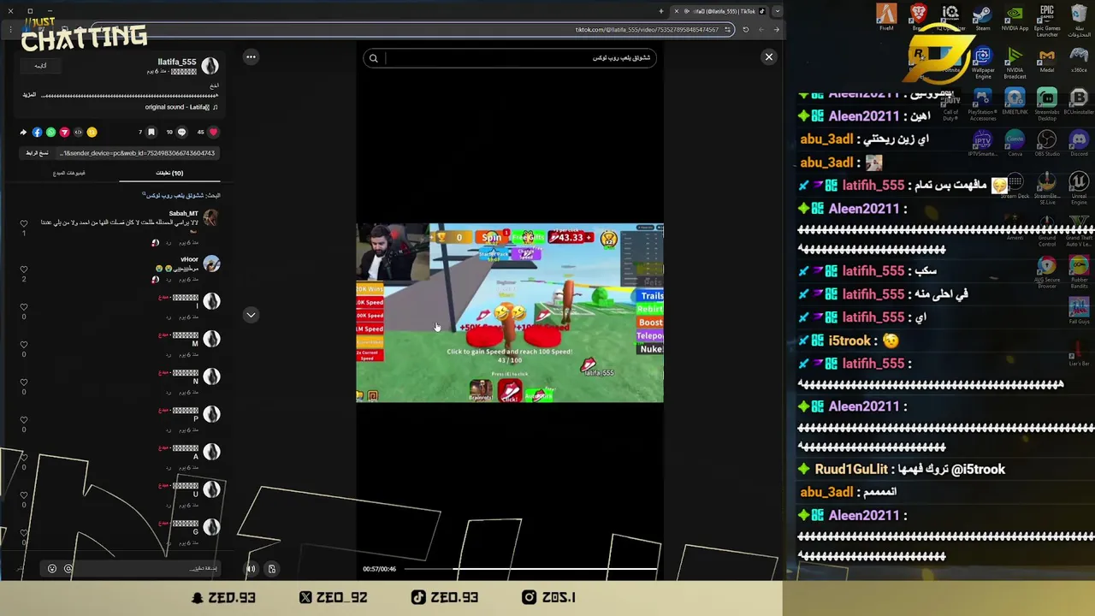1095x616 pixels.
Task: Open comments via the speech bubble icon
Action: click(181, 133)
